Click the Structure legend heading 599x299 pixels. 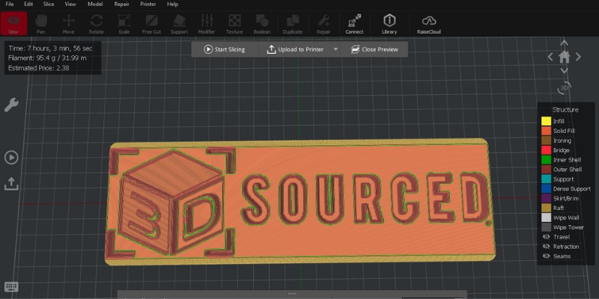(x=565, y=110)
